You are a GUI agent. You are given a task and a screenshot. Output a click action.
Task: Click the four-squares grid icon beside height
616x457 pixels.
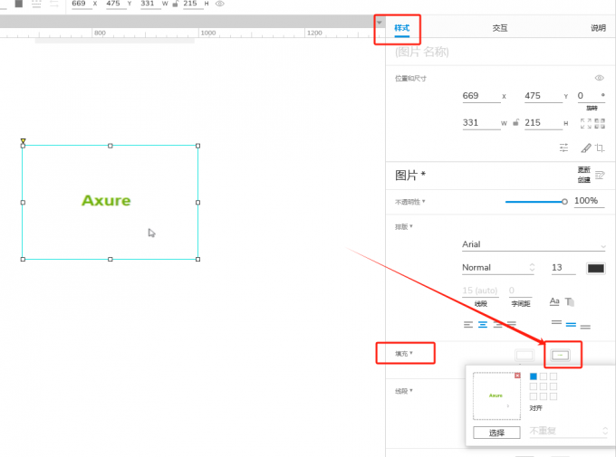[x=600, y=123]
